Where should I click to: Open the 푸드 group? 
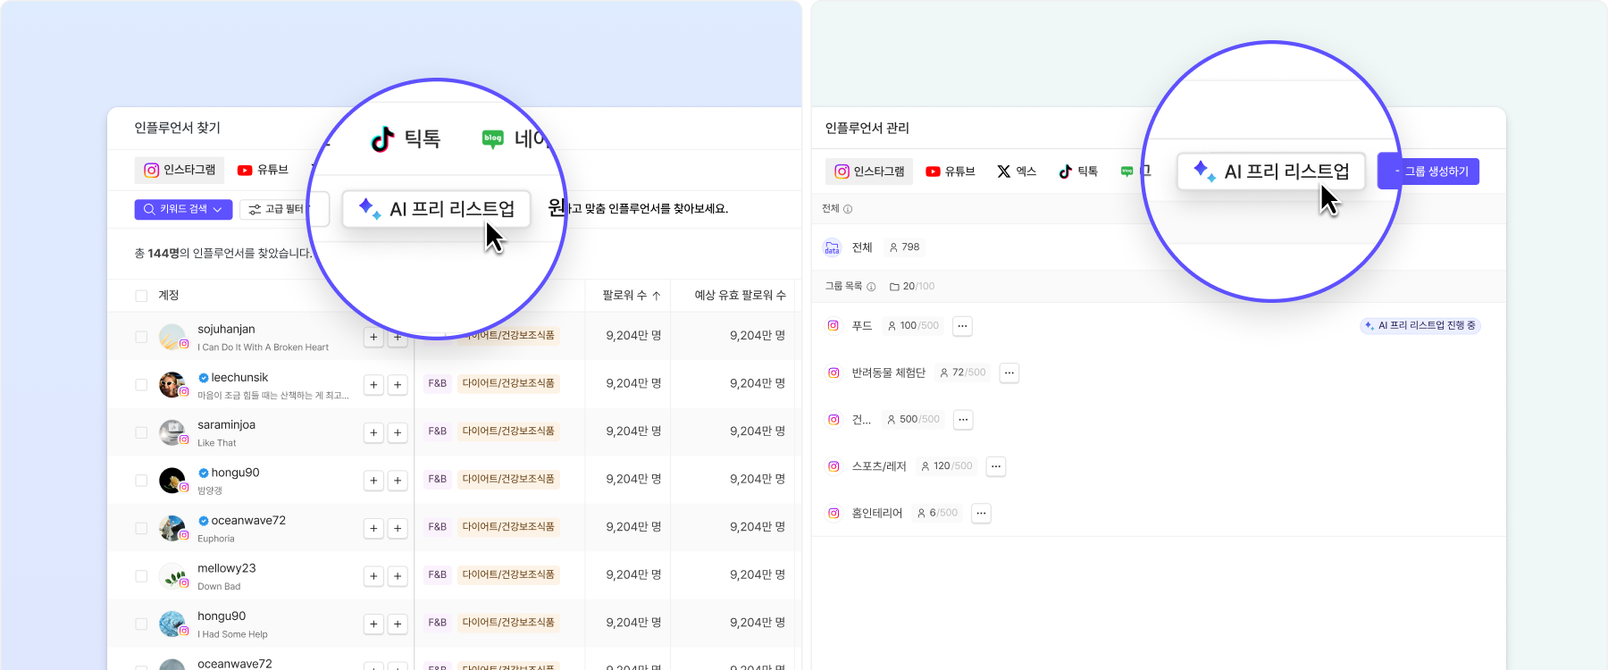point(862,326)
